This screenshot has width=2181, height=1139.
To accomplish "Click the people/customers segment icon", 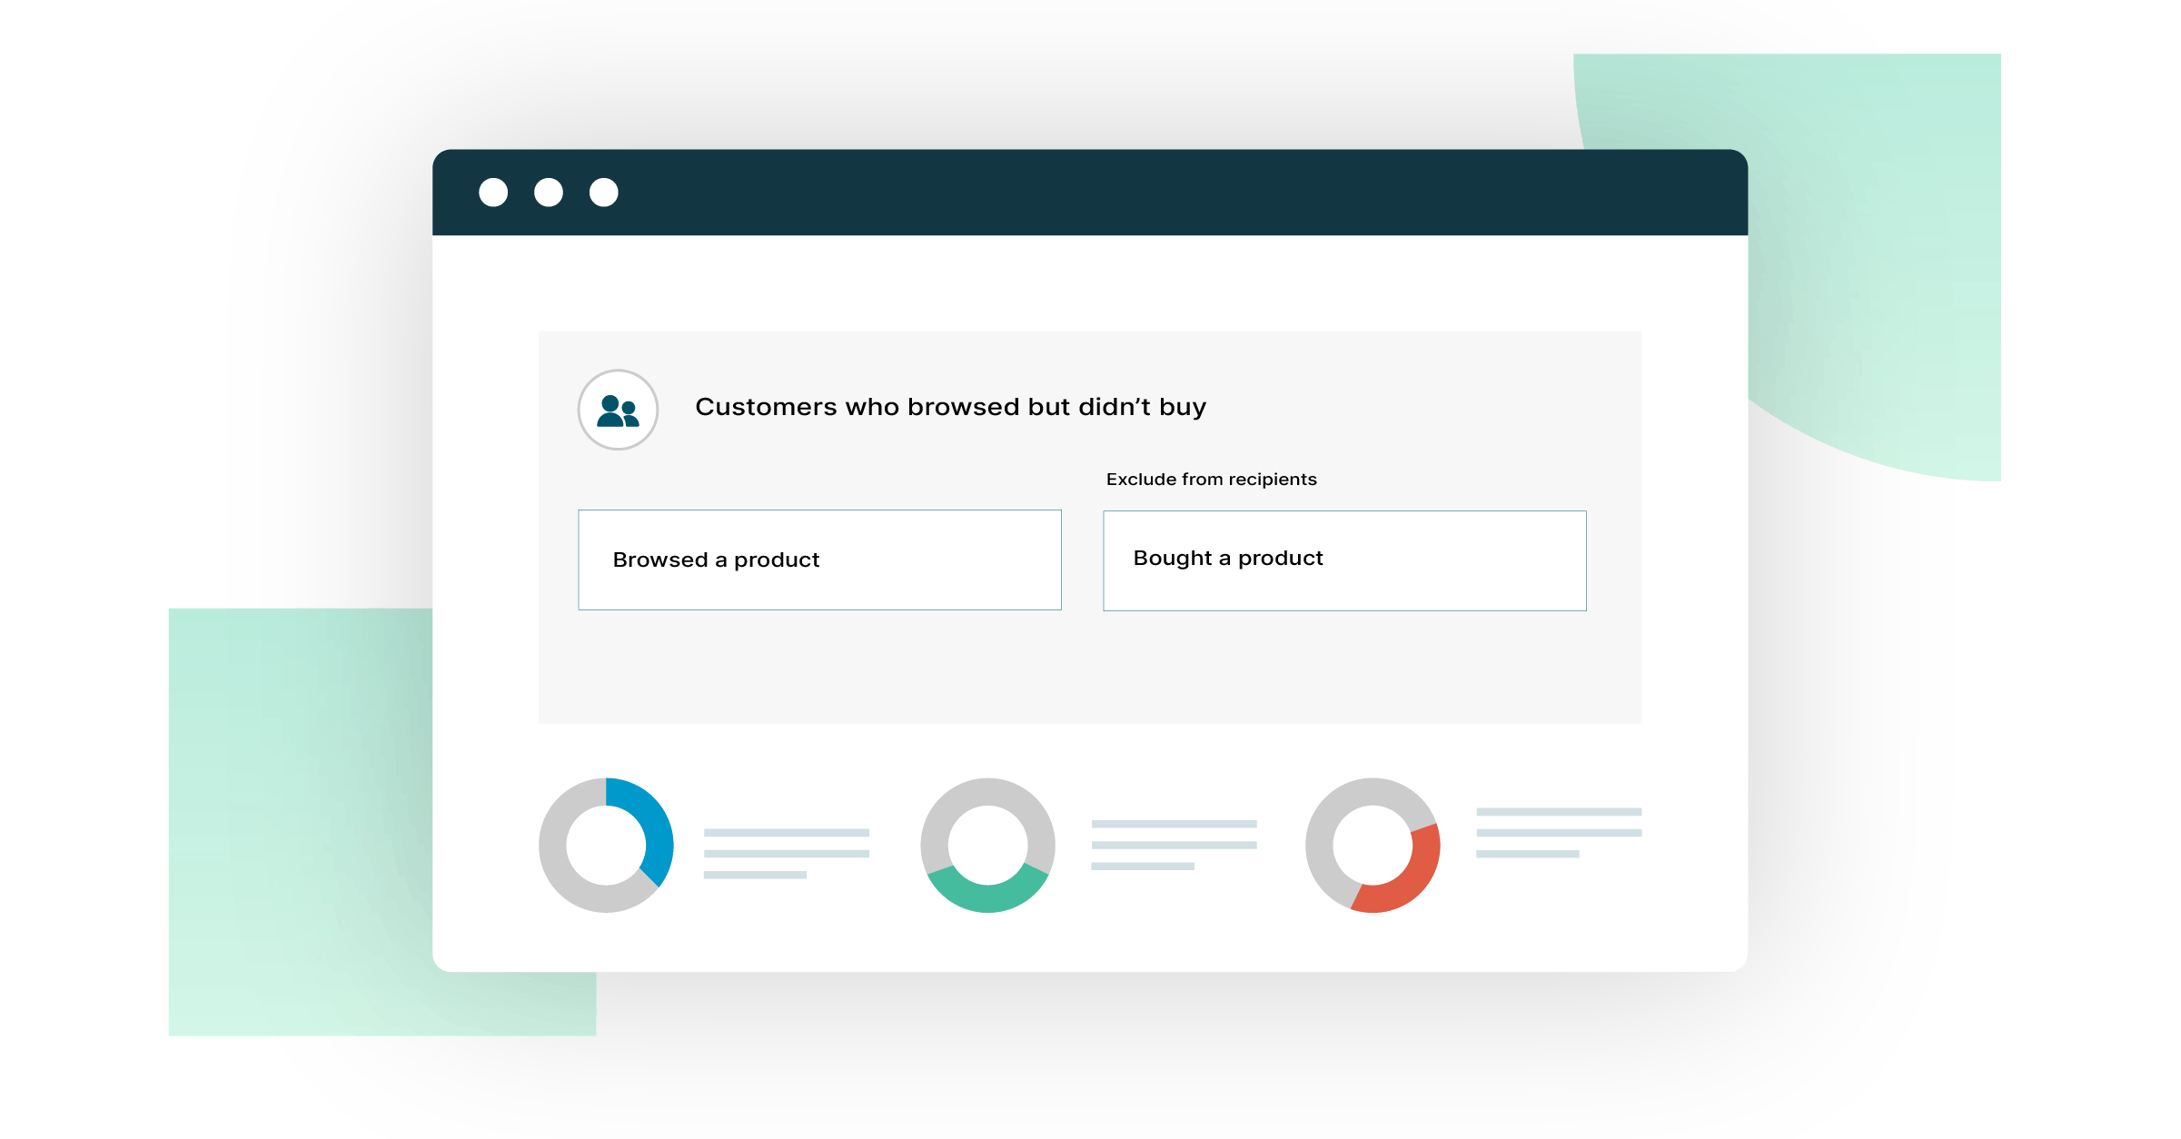I will coord(619,411).
